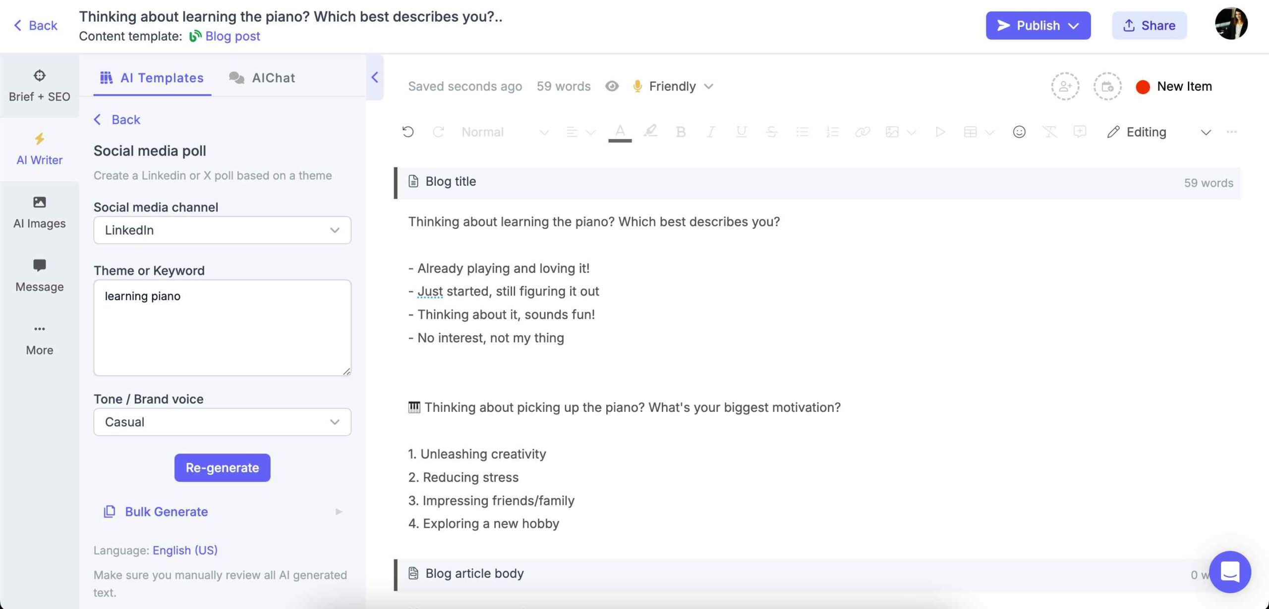Toggle italic formatting on text
The height and width of the screenshot is (609, 1269).
[710, 132]
